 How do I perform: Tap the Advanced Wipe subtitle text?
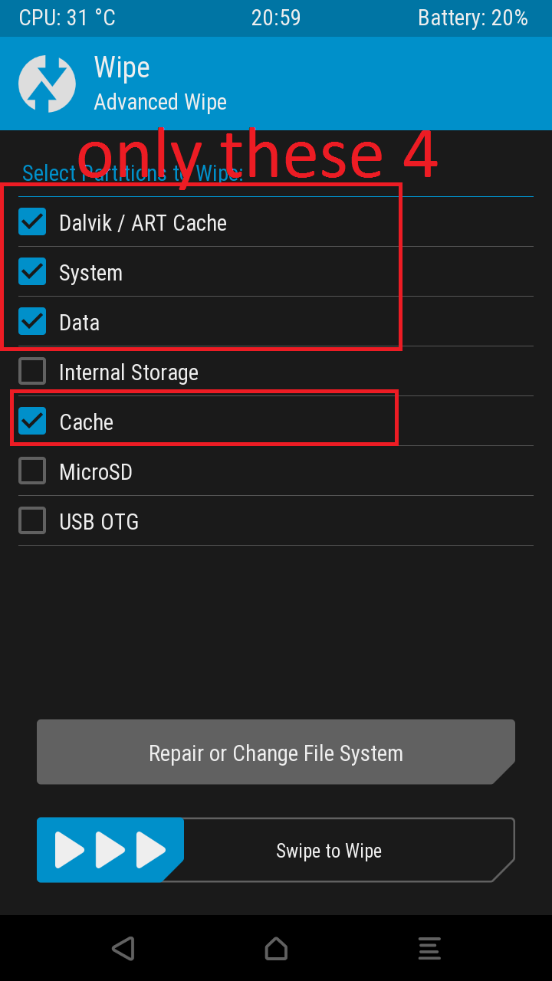click(160, 102)
